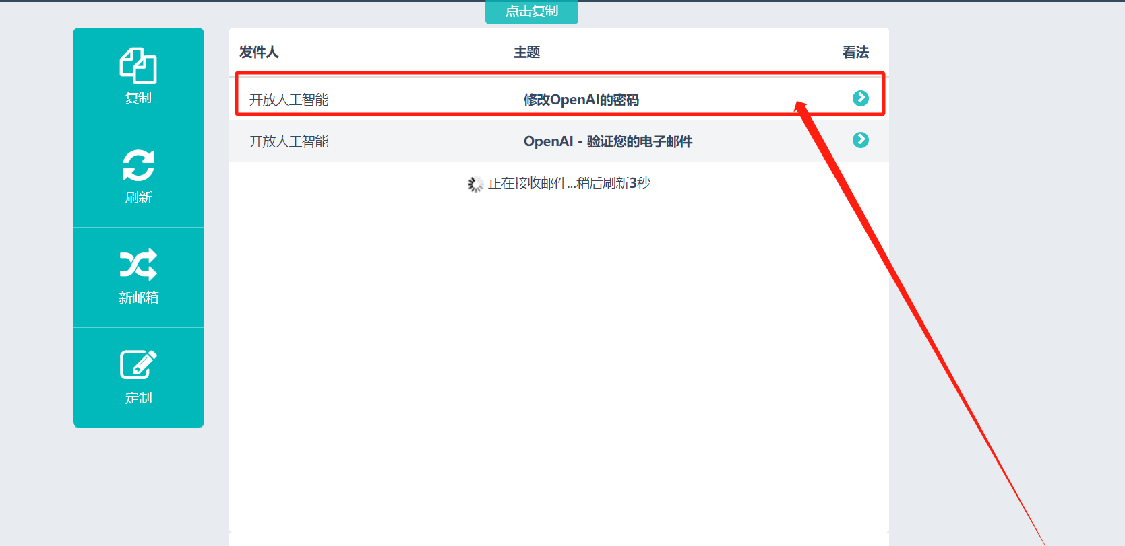Open the subject OpenAI - 验证您的电子邮件

pyautogui.click(x=608, y=141)
